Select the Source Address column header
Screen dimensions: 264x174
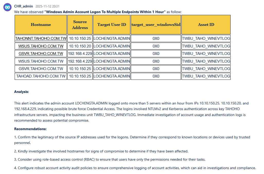pos(80,25)
